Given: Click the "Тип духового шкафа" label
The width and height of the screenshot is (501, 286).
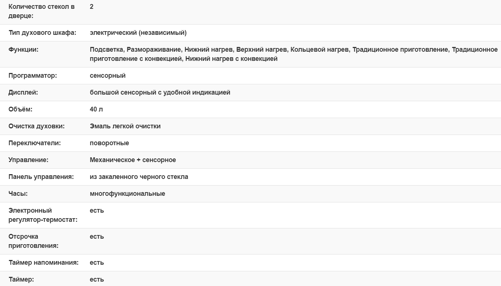Looking at the screenshot, I should pos(42,33).
